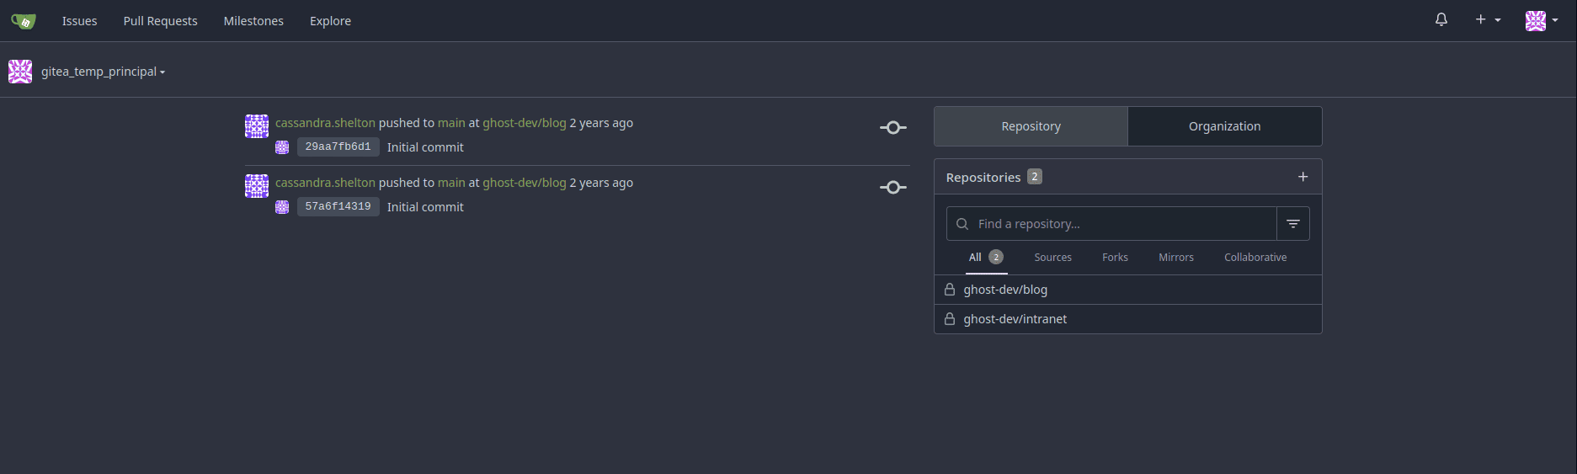Filter repositories by Forks

(x=1115, y=258)
